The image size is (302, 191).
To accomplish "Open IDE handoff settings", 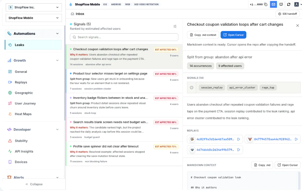I will point(288,14).
